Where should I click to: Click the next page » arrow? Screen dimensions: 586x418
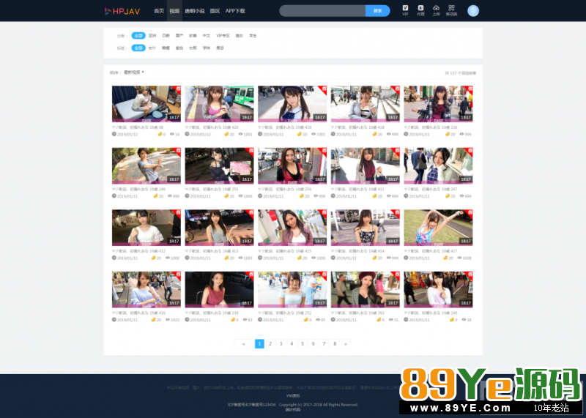tap(346, 343)
